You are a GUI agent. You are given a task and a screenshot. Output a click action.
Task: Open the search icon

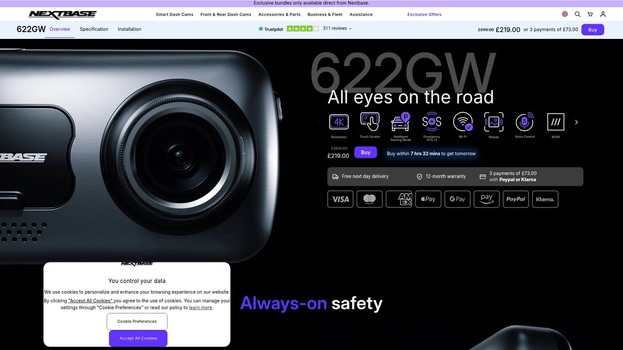pyautogui.click(x=577, y=14)
